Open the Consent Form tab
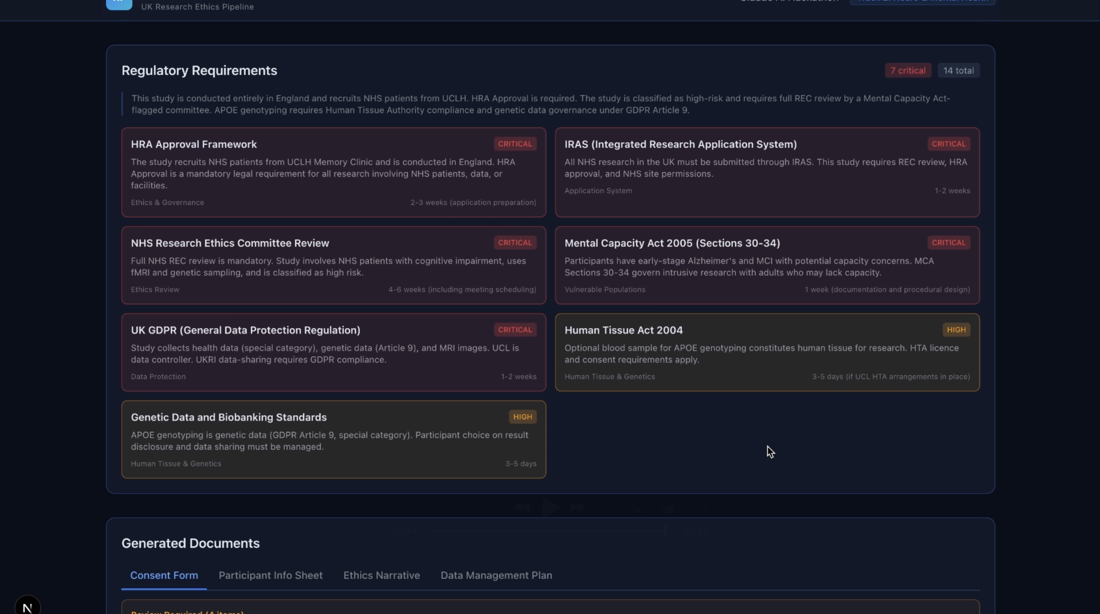Image resolution: width=1100 pixels, height=614 pixels. pyautogui.click(x=164, y=575)
